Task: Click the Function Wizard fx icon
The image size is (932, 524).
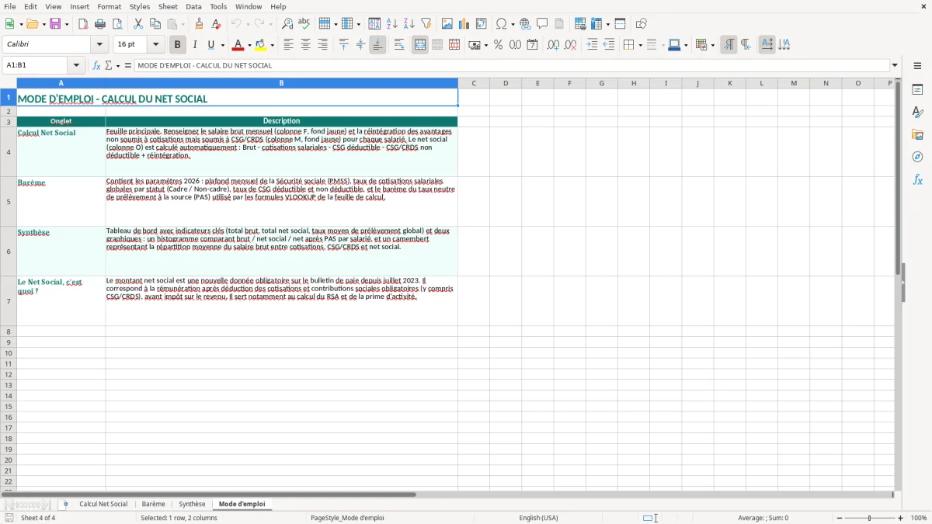Action: (96, 65)
